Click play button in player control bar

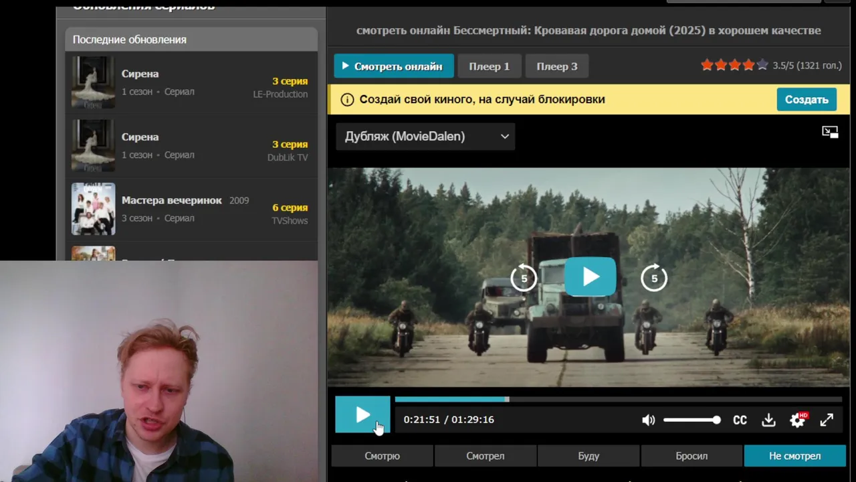point(362,415)
